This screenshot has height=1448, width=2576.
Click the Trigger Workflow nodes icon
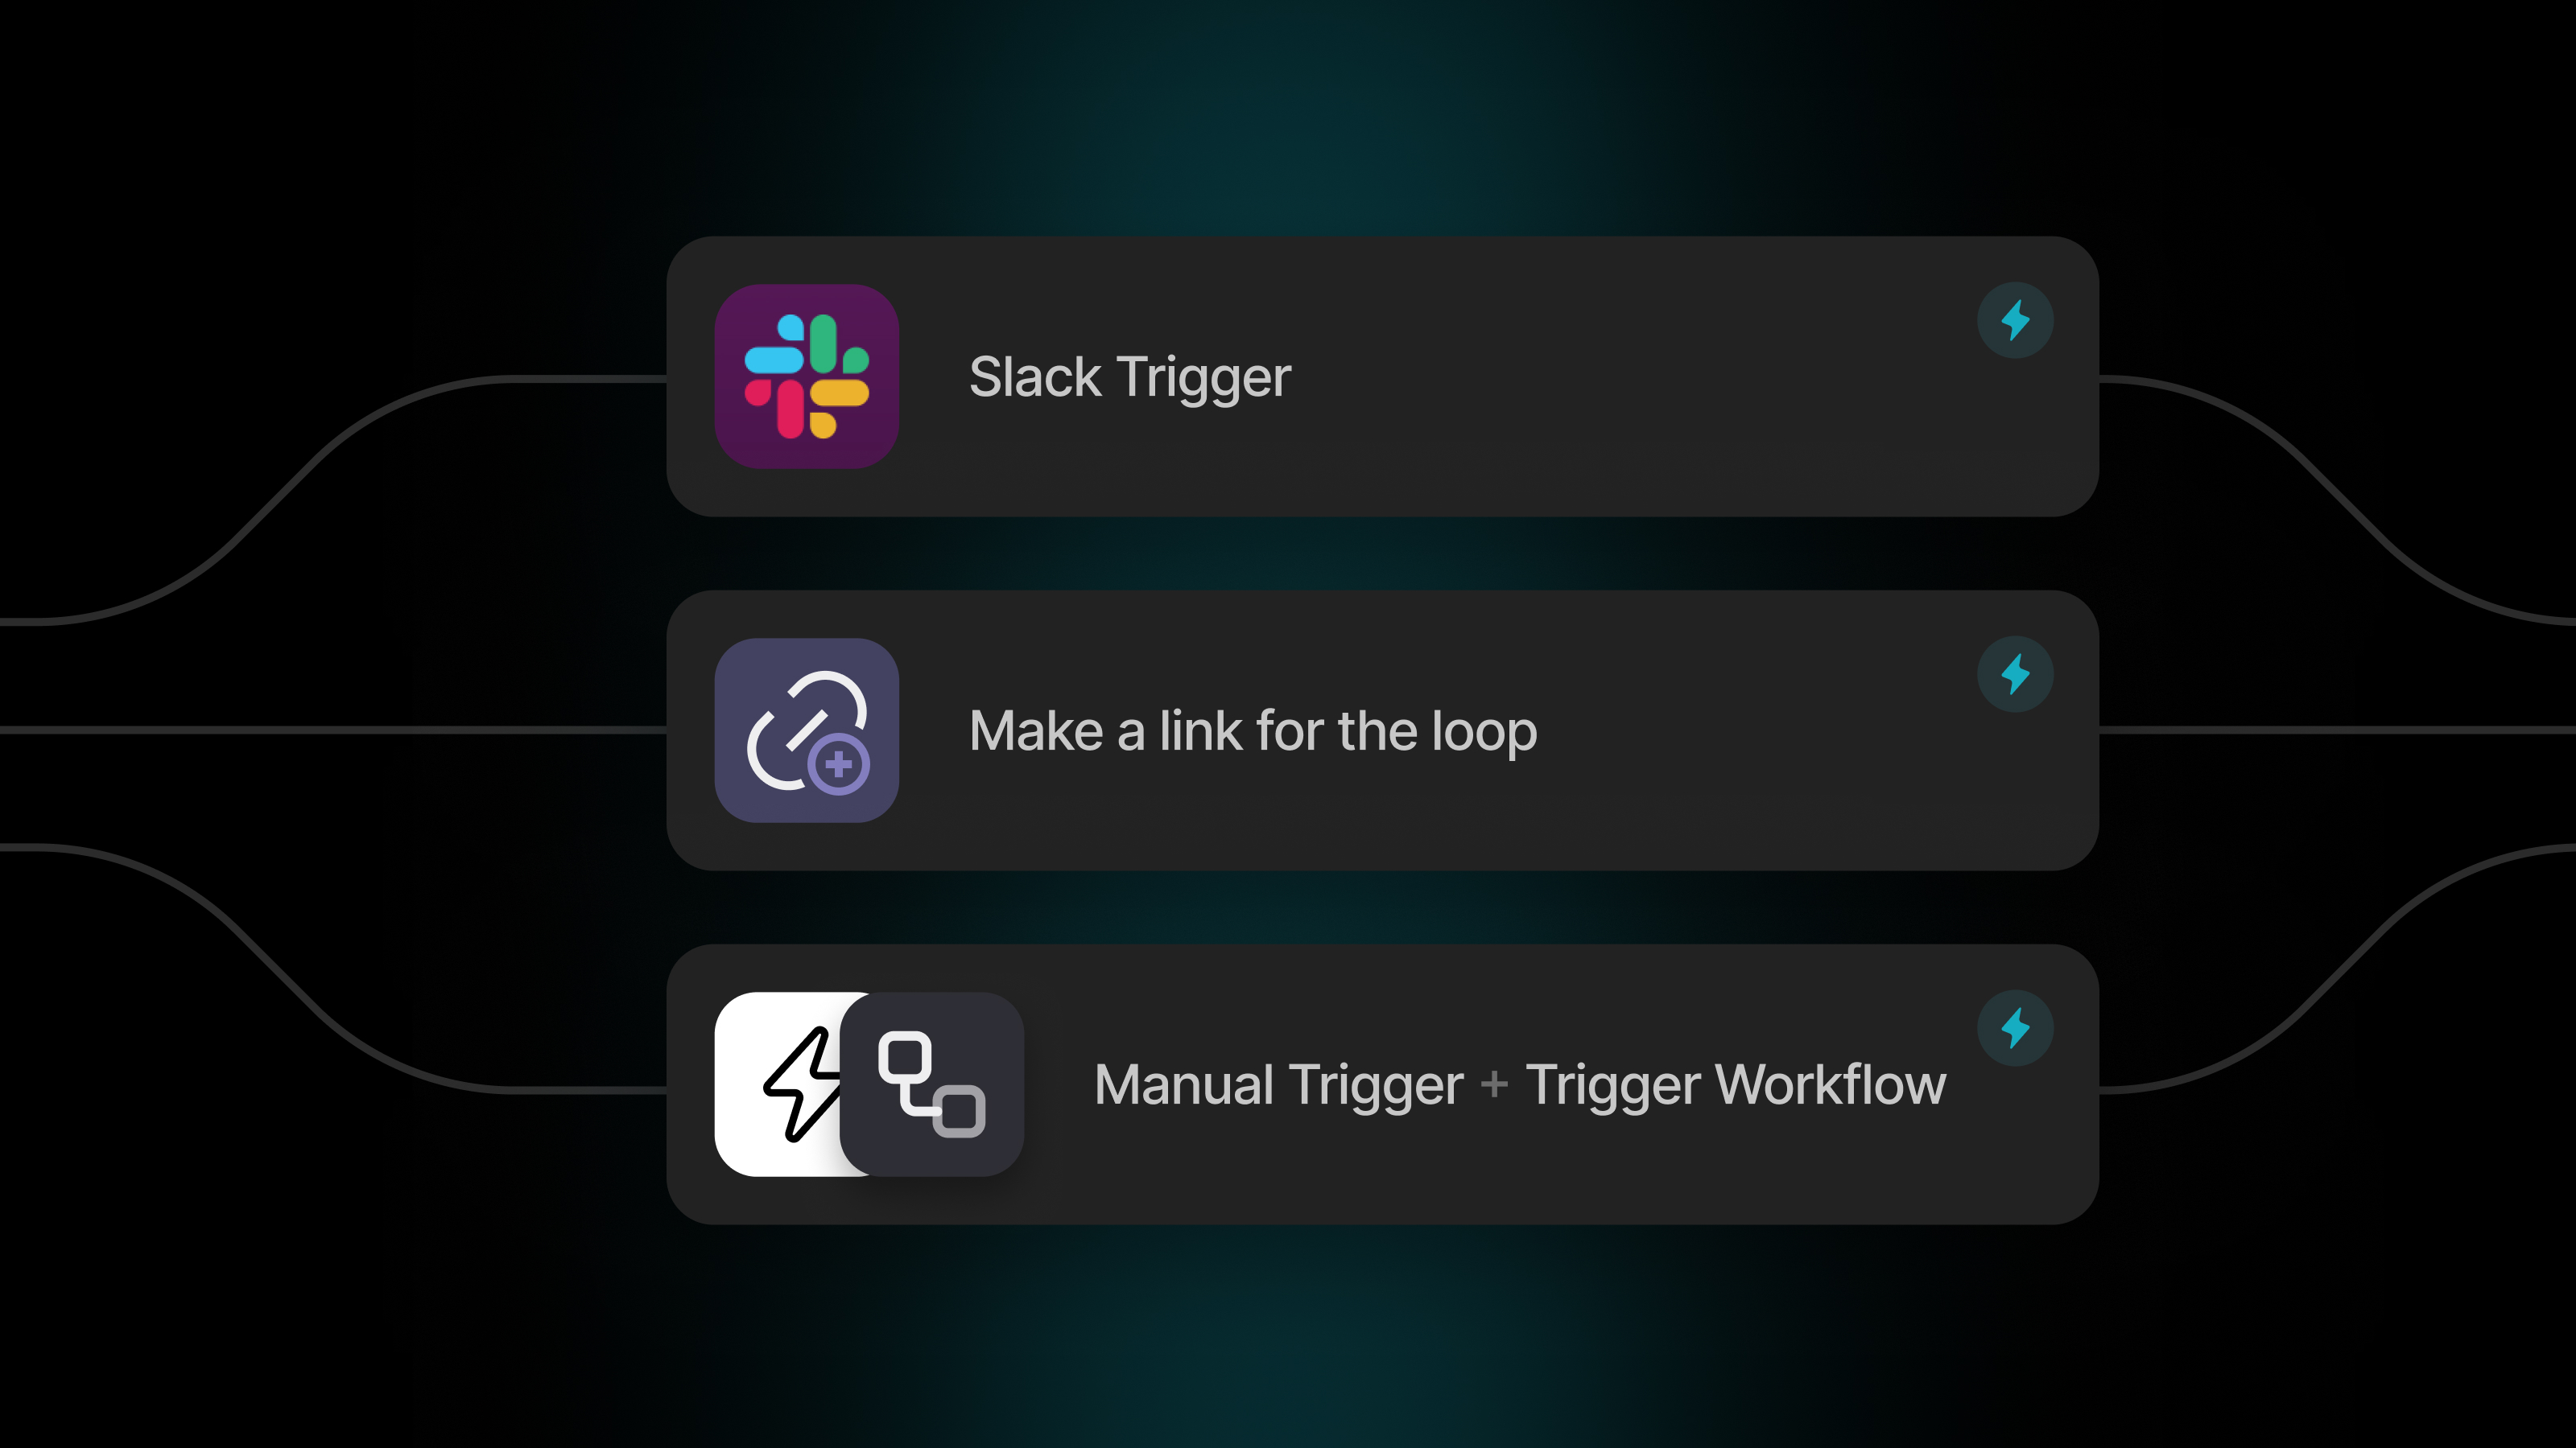[x=931, y=1084]
